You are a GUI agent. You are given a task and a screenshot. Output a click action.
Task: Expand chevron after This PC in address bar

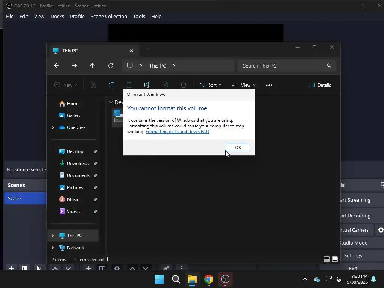(174, 66)
